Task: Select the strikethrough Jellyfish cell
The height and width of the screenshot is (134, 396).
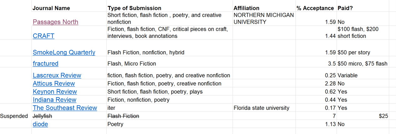Action: point(69,116)
